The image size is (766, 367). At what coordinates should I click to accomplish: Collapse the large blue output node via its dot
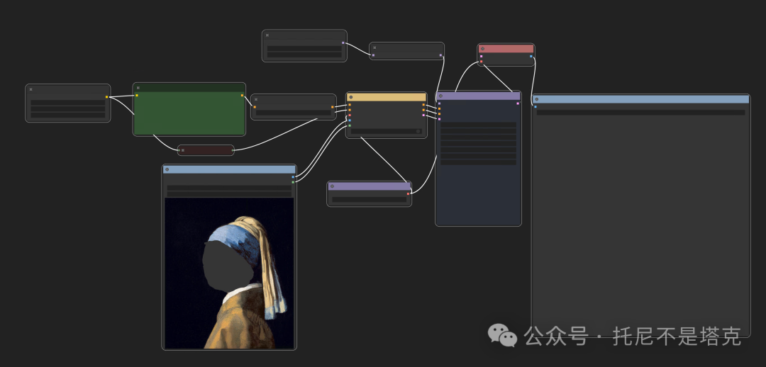click(x=536, y=99)
